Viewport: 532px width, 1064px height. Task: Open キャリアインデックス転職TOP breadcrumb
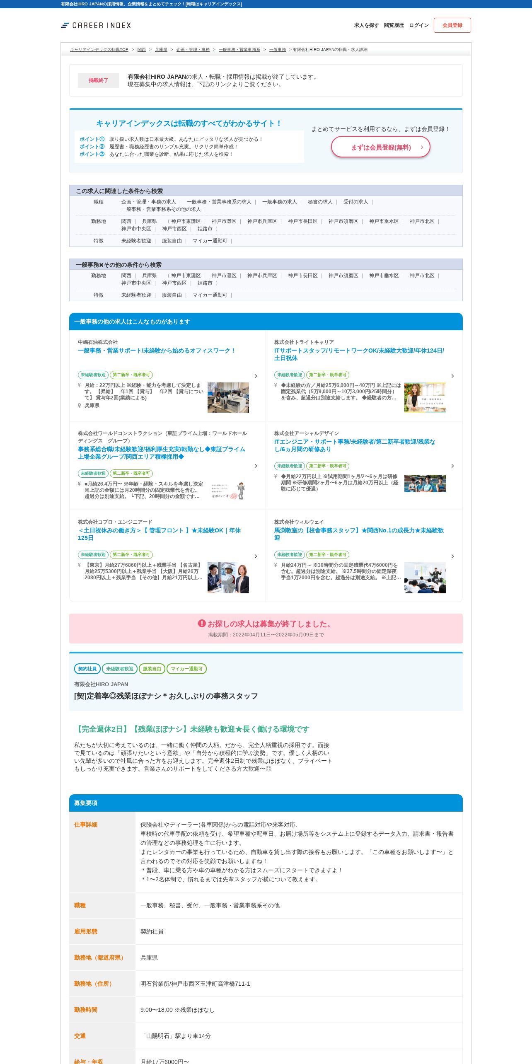point(99,50)
